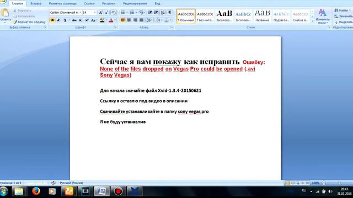The height and width of the screenshot is (198, 353).
Task: Open the Вставка ribbon tab
Action: tap(36, 4)
